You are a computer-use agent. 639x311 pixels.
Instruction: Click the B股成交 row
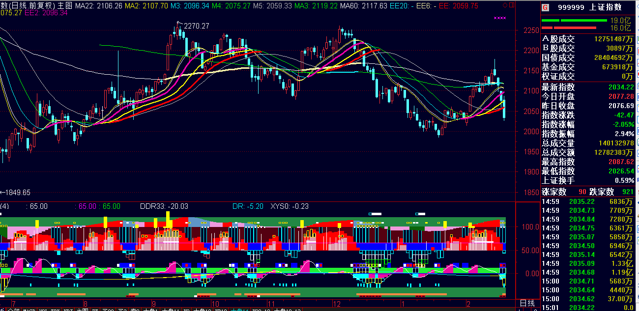click(x=587, y=48)
